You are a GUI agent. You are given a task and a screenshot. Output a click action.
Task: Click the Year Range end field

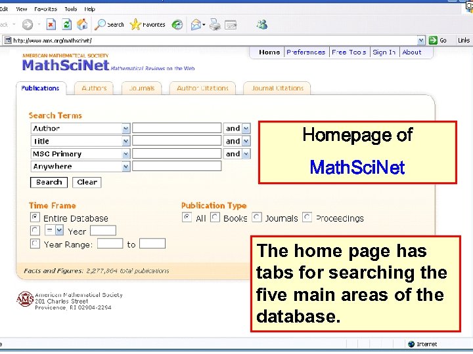[152, 243]
